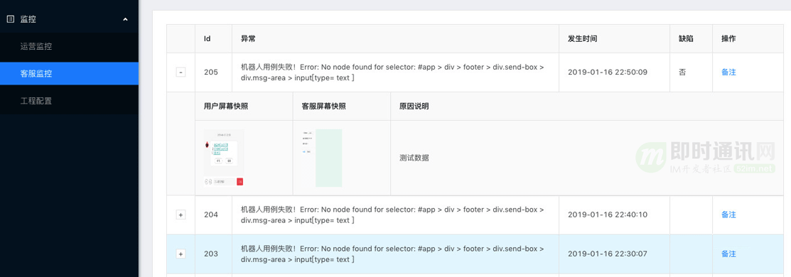Viewport: 791px width, 277px height.
Task: Click 备注 link for row 204
Action: click(728, 214)
